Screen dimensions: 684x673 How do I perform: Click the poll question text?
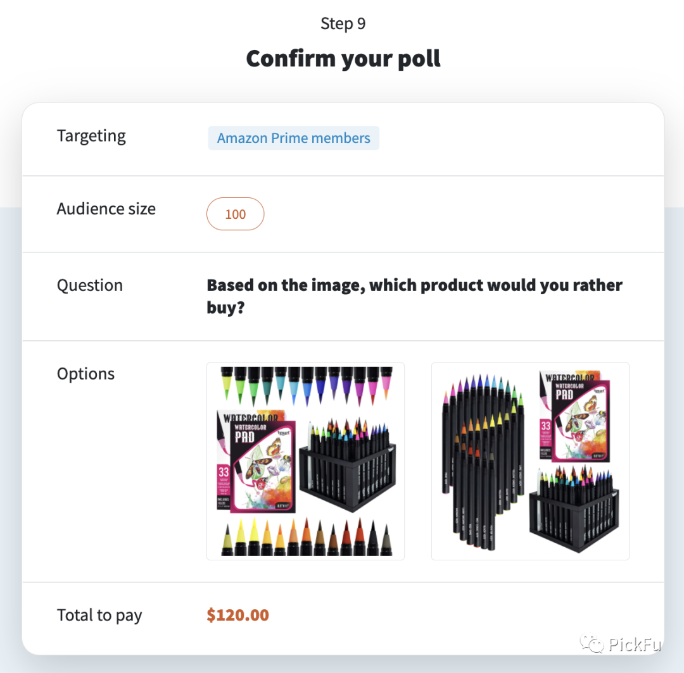[x=414, y=296]
